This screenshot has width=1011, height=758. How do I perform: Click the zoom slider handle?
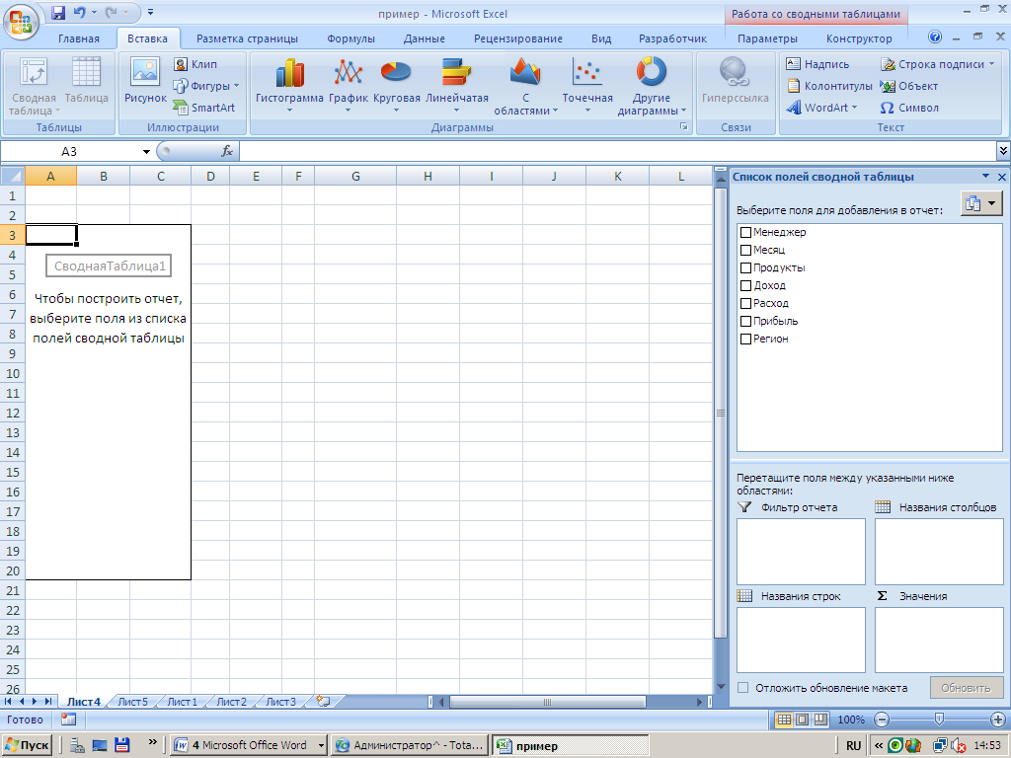tap(940, 719)
